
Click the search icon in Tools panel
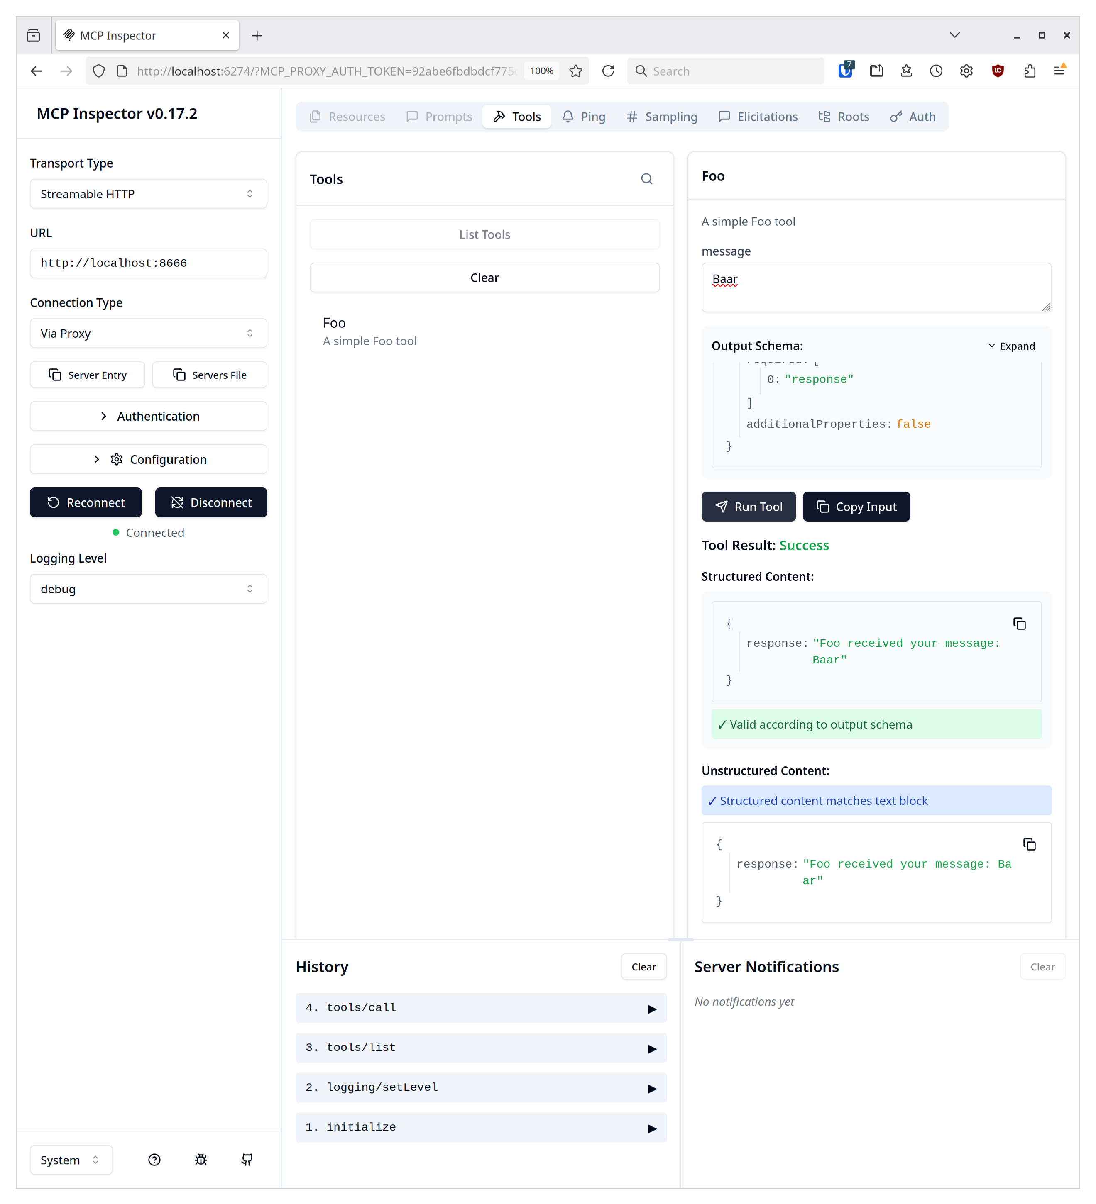click(646, 179)
